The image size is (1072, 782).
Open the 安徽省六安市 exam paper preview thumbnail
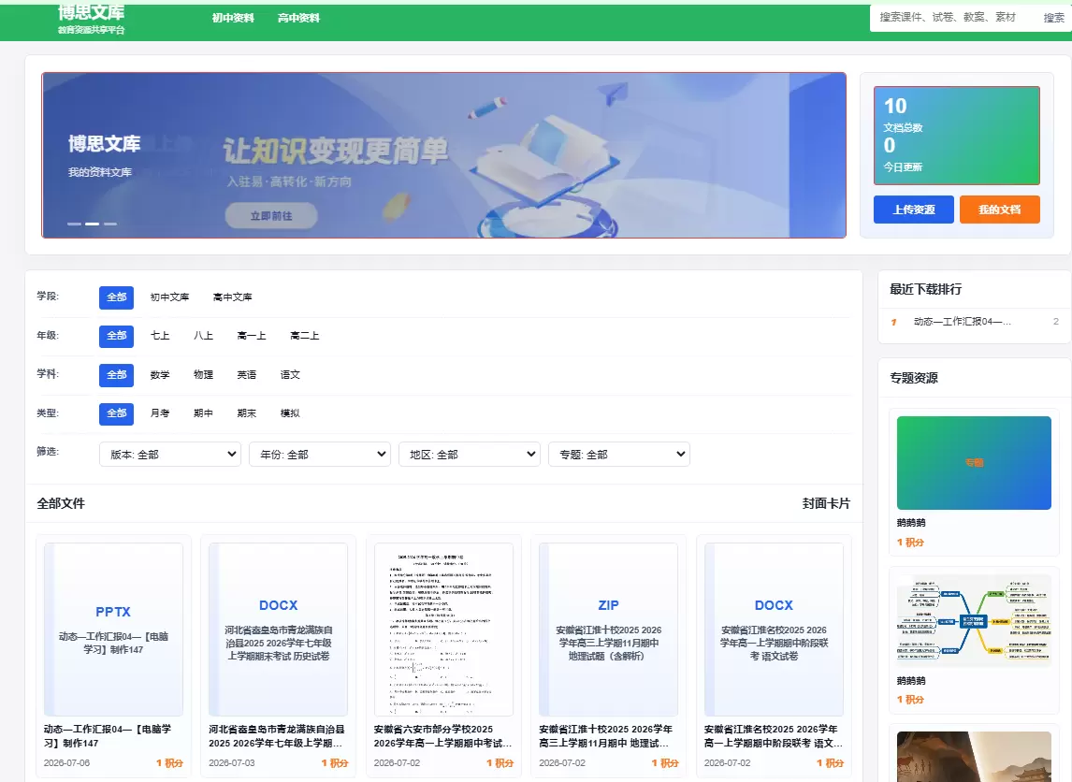(443, 630)
